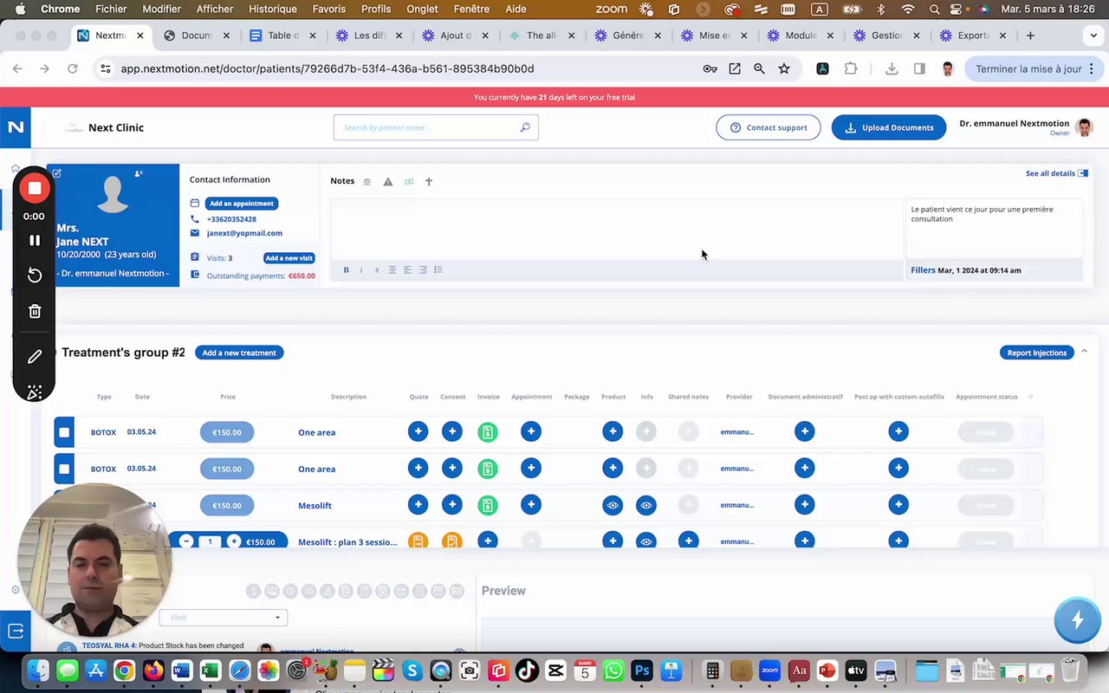Click Add a new visit
This screenshot has width=1109, height=693.
289,258
